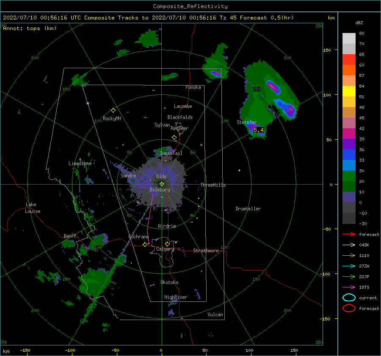Click the asterisk marker above Limestone
The height and width of the screenshot is (356, 381).
(80, 160)
